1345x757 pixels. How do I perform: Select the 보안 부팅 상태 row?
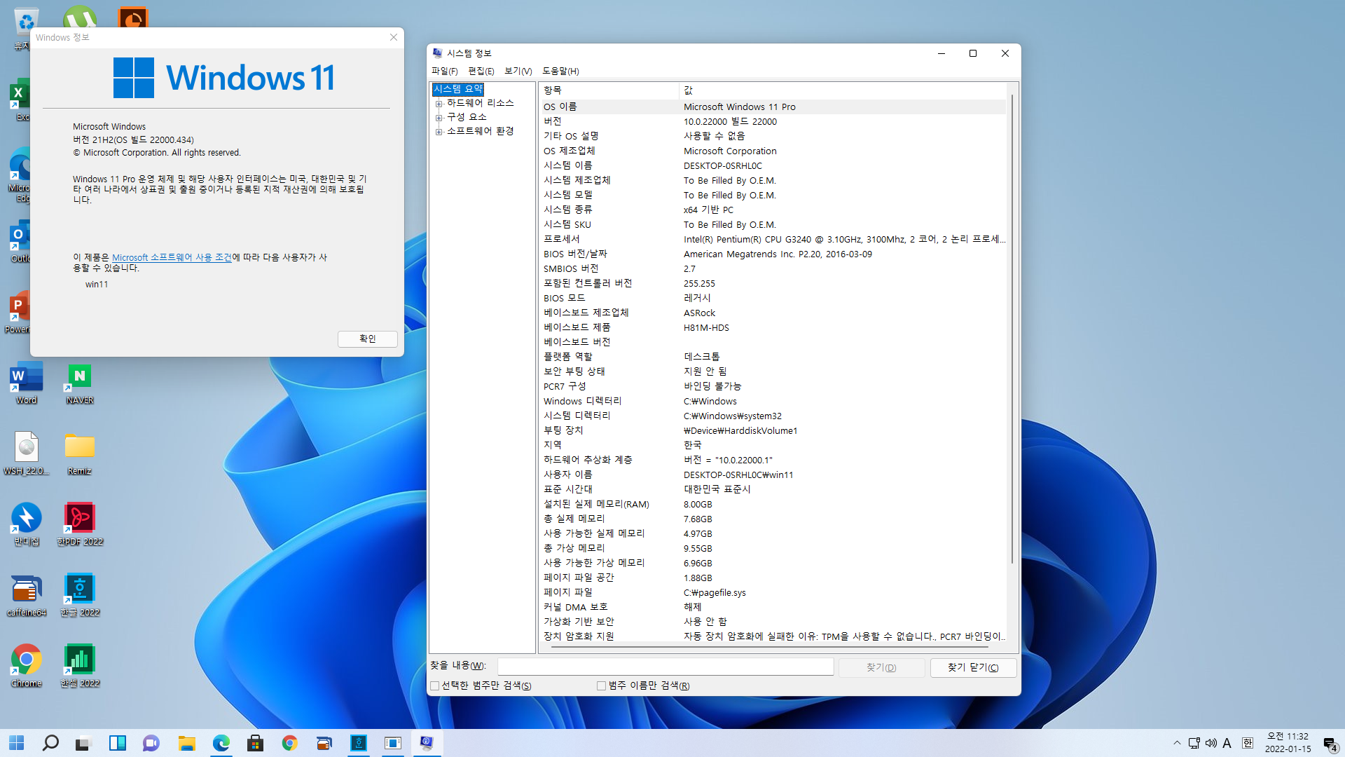click(x=773, y=371)
